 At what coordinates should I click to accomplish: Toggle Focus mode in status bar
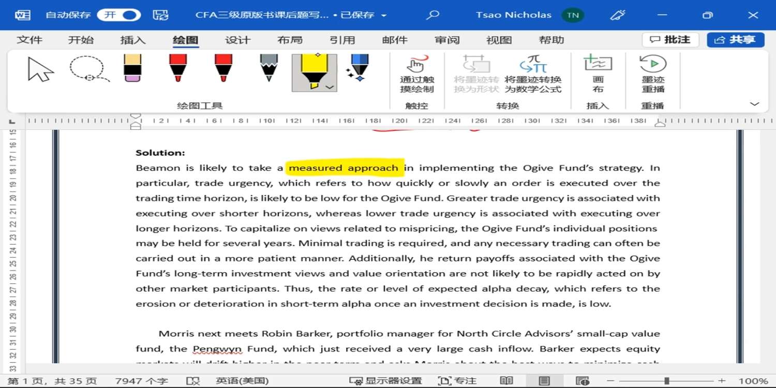coord(457,381)
